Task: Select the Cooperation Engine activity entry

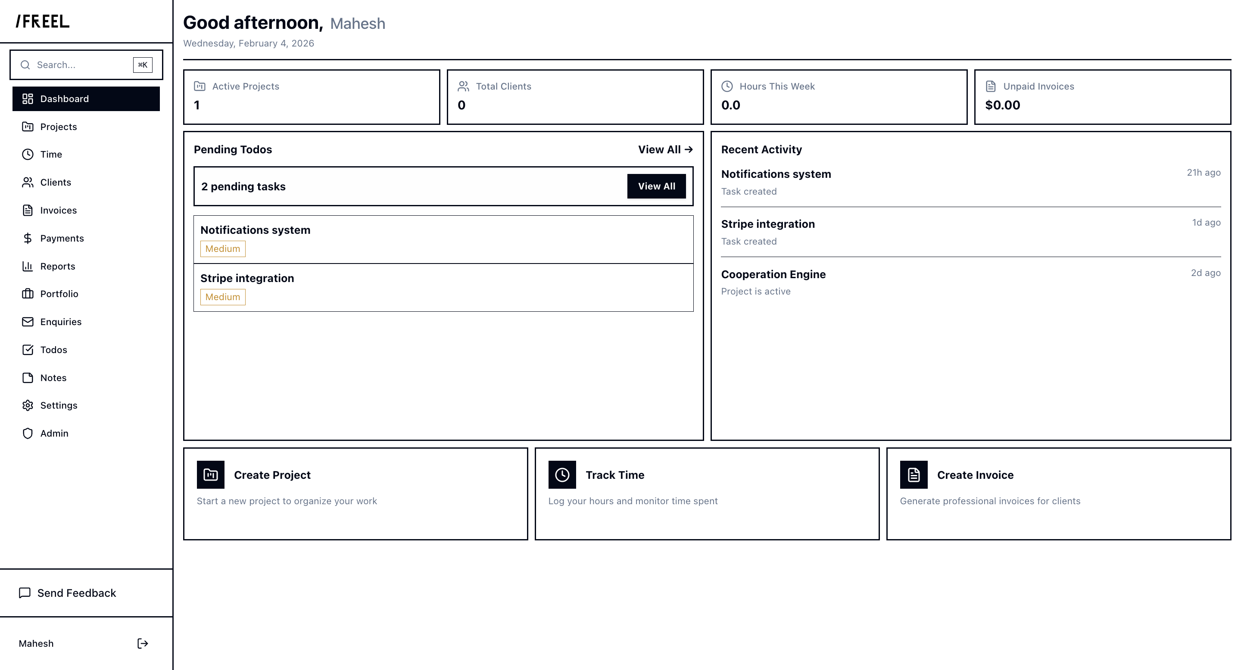Action: click(773, 274)
